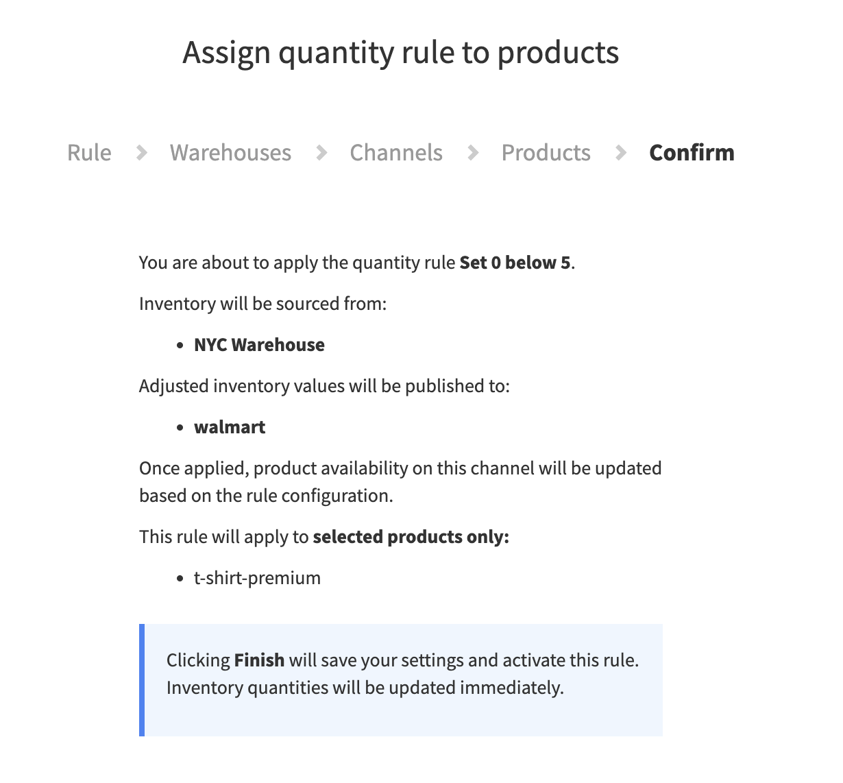Click the chevron between Rule and Warehouses
This screenshot has width=843, height=783.
(x=142, y=152)
